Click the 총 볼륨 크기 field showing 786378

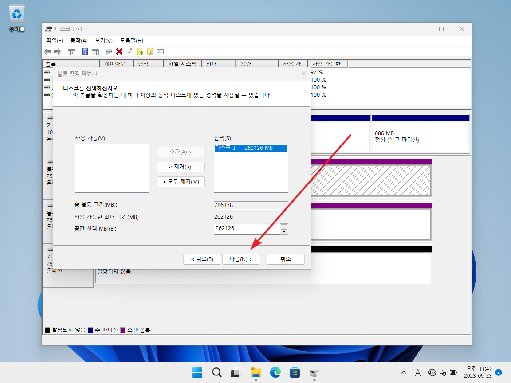pyautogui.click(x=251, y=205)
